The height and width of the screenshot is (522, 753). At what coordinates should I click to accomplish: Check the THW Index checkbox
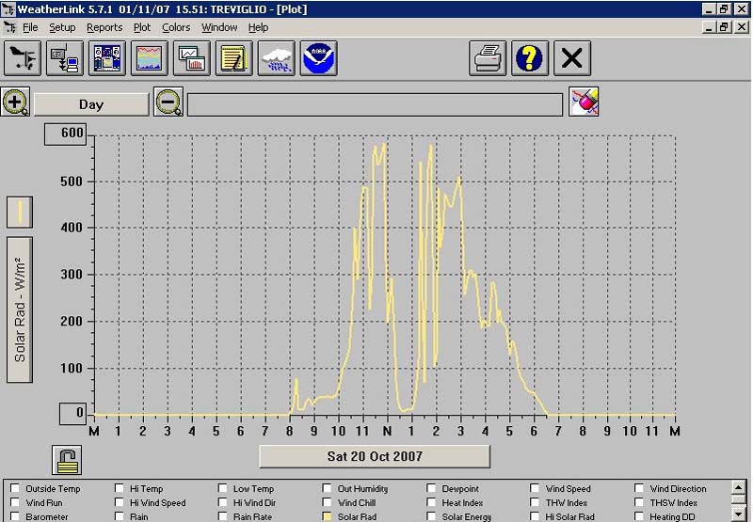535,502
